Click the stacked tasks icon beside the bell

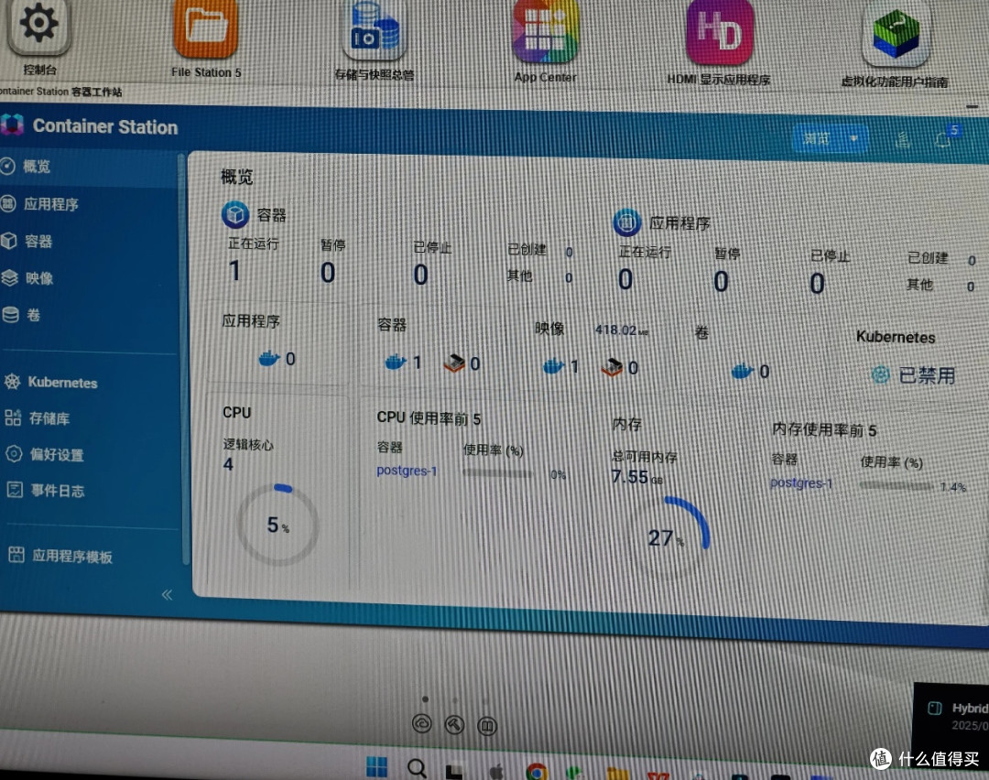click(903, 139)
